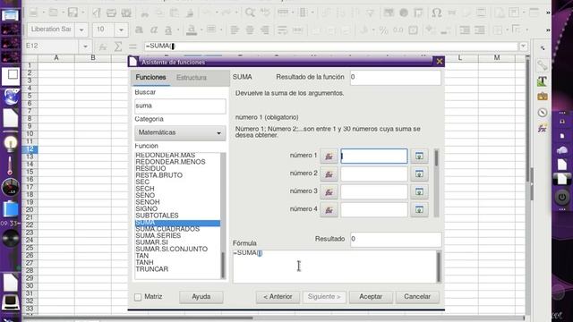Click the arguments list vertical scrollbar
This screenshot has width=573, height=322.
436,182
